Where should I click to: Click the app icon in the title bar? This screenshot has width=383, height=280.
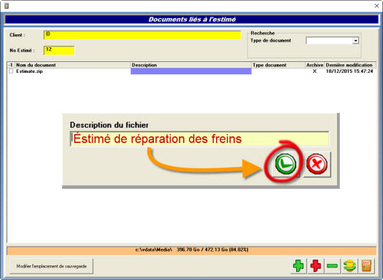(7, 6)
